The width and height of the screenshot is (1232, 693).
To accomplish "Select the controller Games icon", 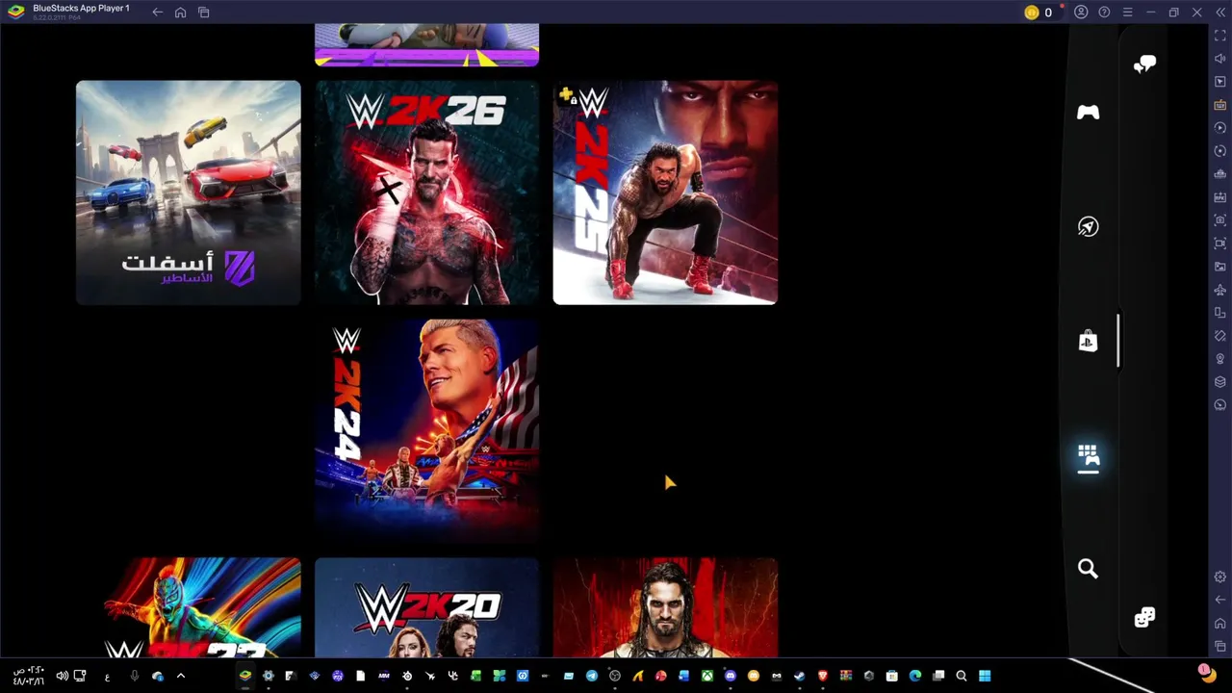I will [1088, 113].
